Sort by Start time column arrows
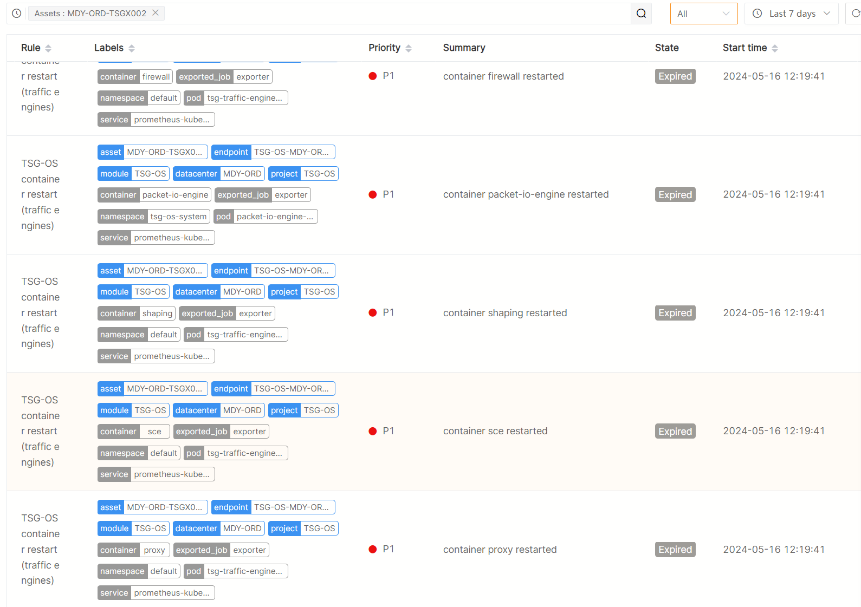This screenshot has height=607, width=861. point(775,48)
